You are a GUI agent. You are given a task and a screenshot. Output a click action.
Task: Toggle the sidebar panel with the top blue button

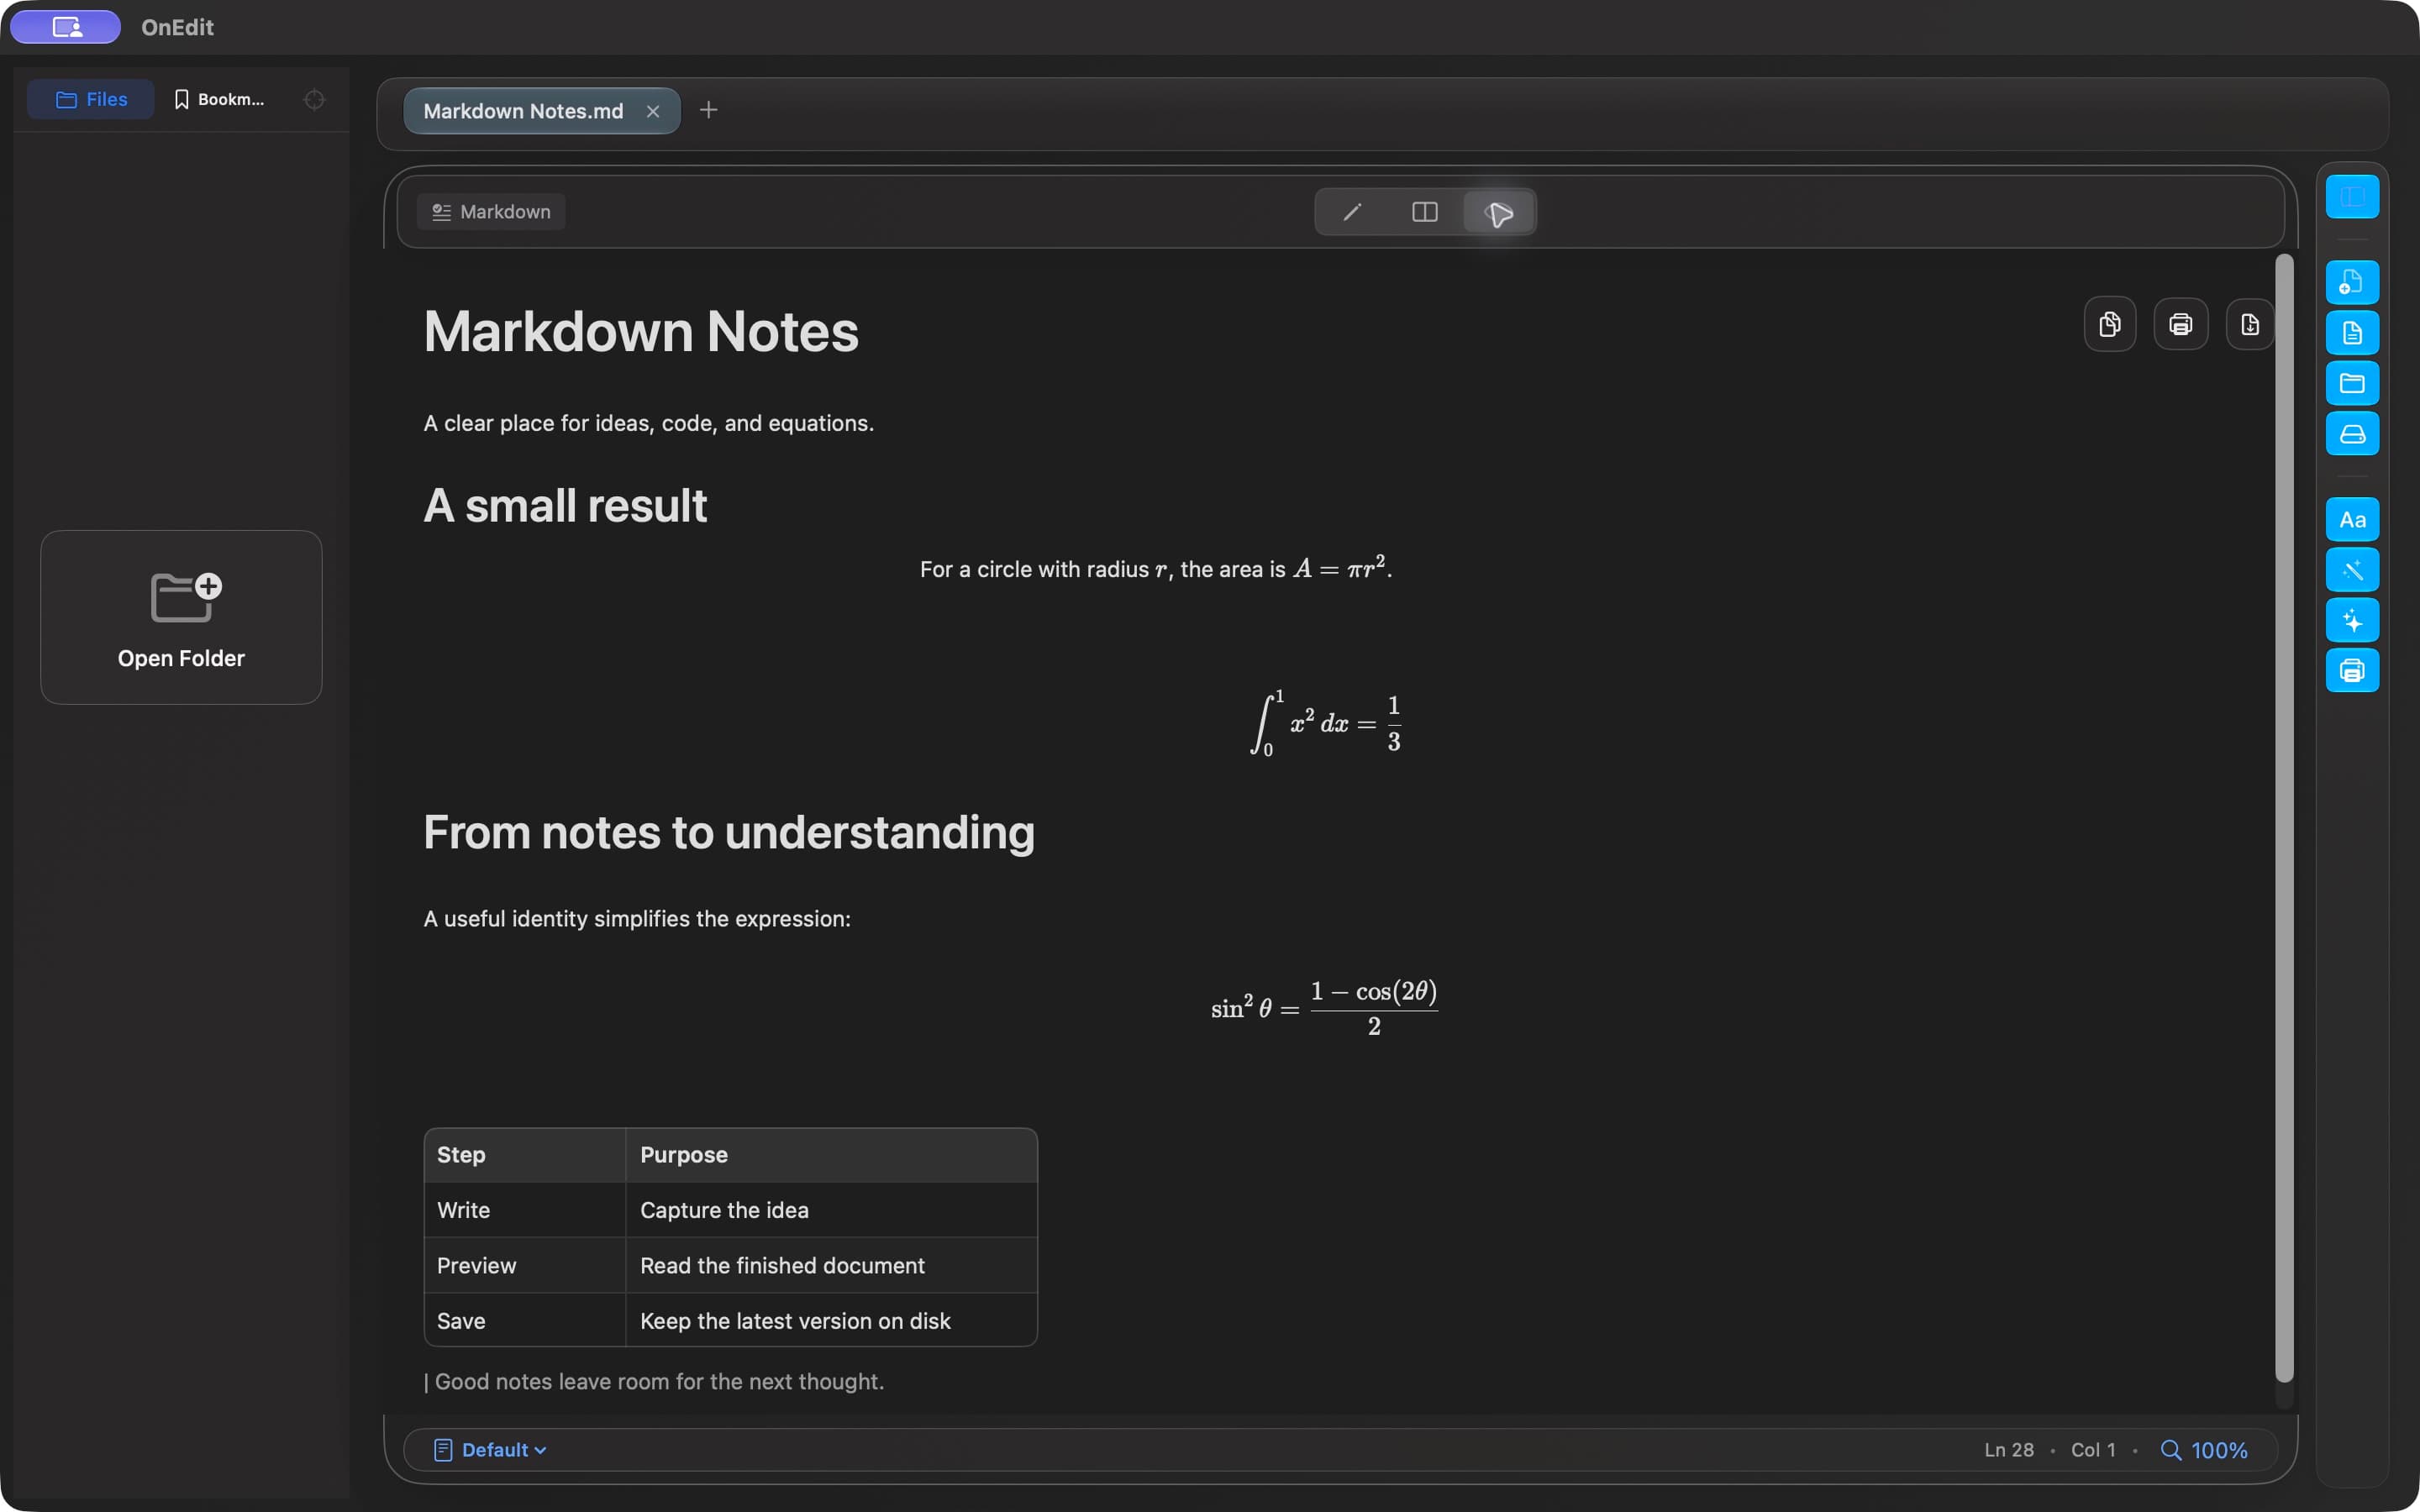pyautogui.click(x=2352, y=196)
